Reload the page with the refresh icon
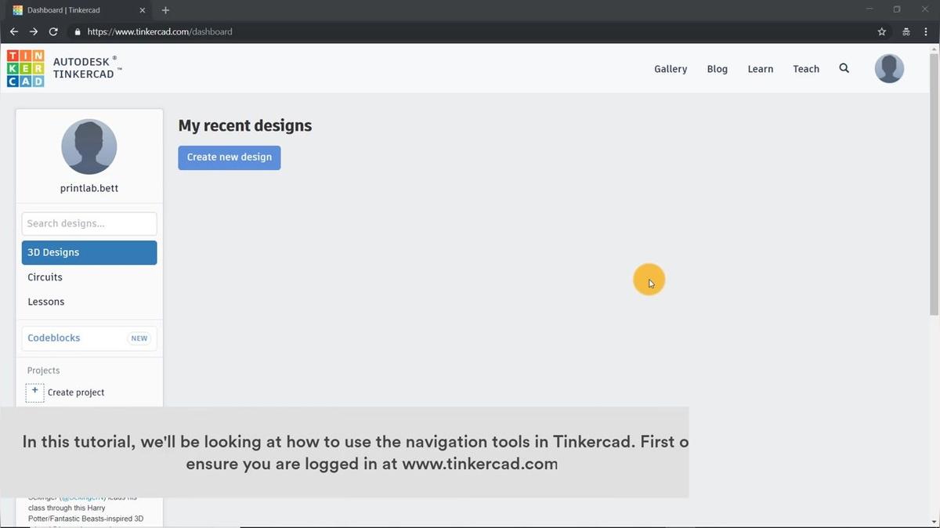940x528 pixels. (53, 32)
